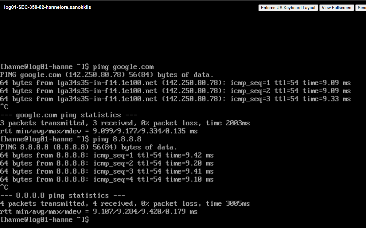
Task: Click the 'ping google.com' command line
Action: pyautogui.click(x=77, y=67)
